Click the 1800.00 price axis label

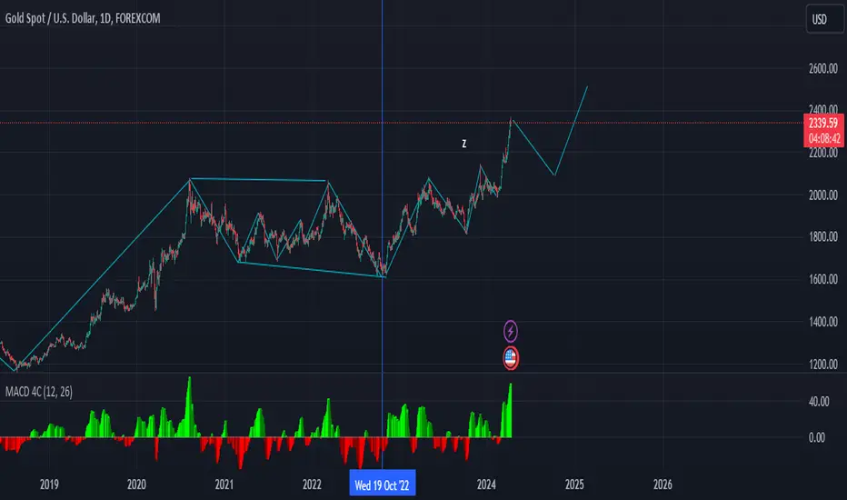click(x=823, y=236)
